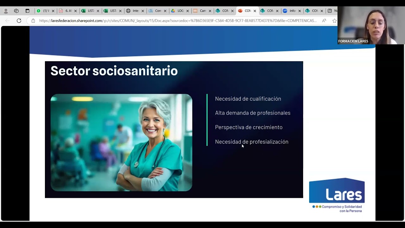The image size is (405, 228).
Task: View site information via the lock icon
Action: pos(33,21)
